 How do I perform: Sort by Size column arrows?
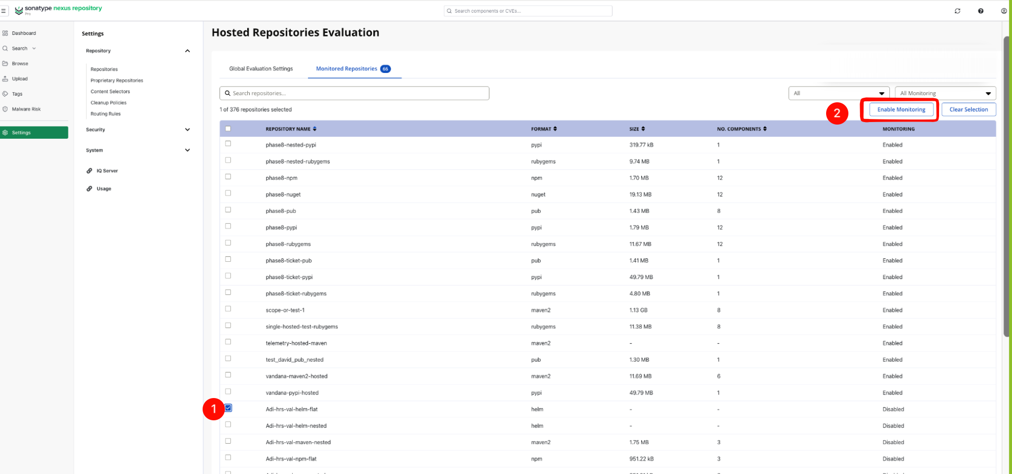point(643,129)
